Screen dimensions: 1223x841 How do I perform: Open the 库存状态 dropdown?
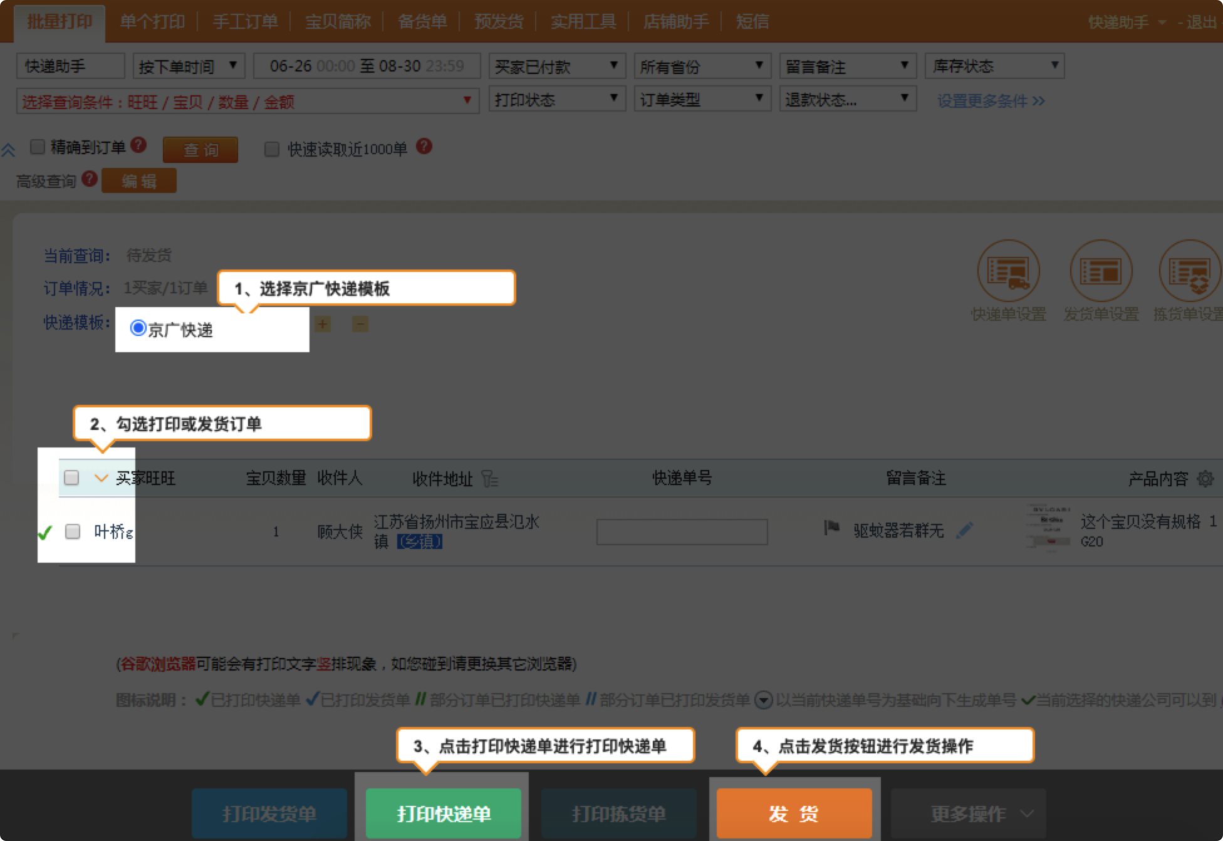click(995, 66)
